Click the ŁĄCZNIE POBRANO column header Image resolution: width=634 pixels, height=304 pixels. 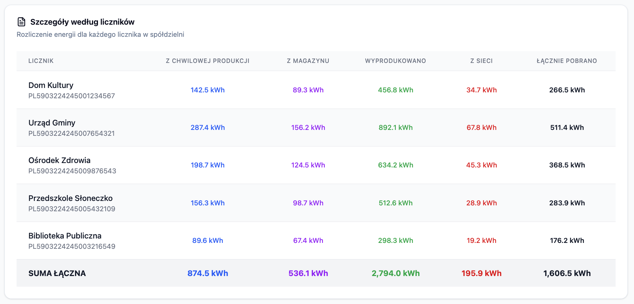pyautogui.click(x=567, y=61)
